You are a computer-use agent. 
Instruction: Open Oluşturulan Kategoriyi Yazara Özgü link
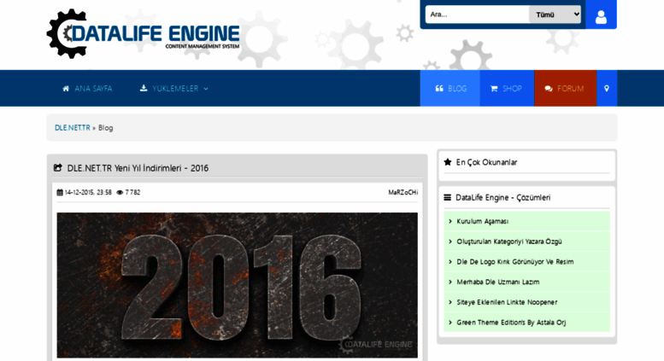(509, 242)
